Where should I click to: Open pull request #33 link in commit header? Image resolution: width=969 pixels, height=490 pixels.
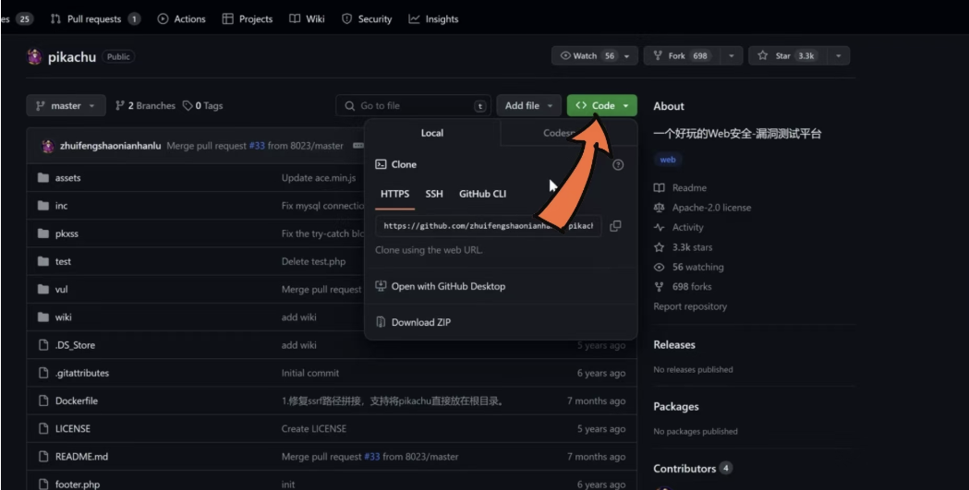(257, 146)
